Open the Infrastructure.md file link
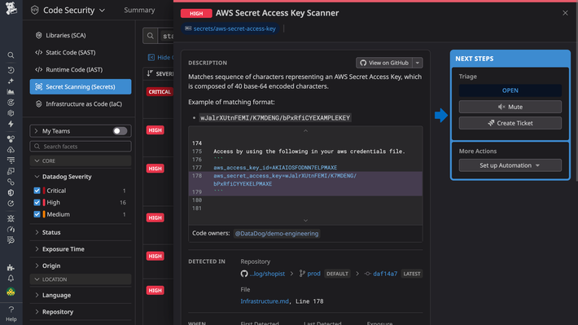This screenshot has width=578, height=325. pos(265,301)
